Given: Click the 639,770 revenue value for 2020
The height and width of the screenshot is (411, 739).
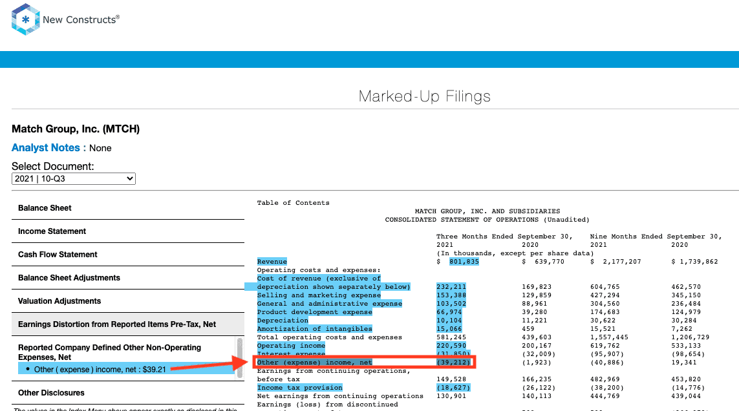Looking at the screenshot, I should [550, 262].
